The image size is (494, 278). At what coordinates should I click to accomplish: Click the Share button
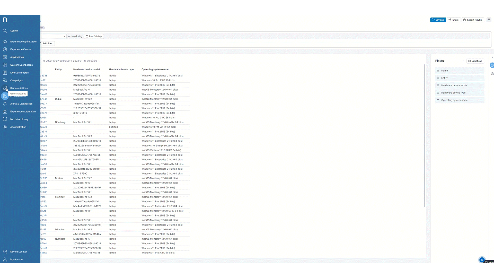point(454,20)
